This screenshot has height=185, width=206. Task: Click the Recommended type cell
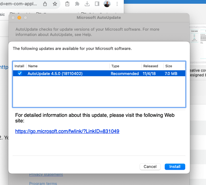pos(125,73)
